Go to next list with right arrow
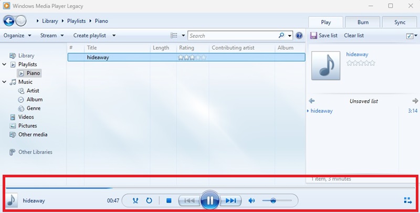 pyautogui.click(x=415, y=101)
